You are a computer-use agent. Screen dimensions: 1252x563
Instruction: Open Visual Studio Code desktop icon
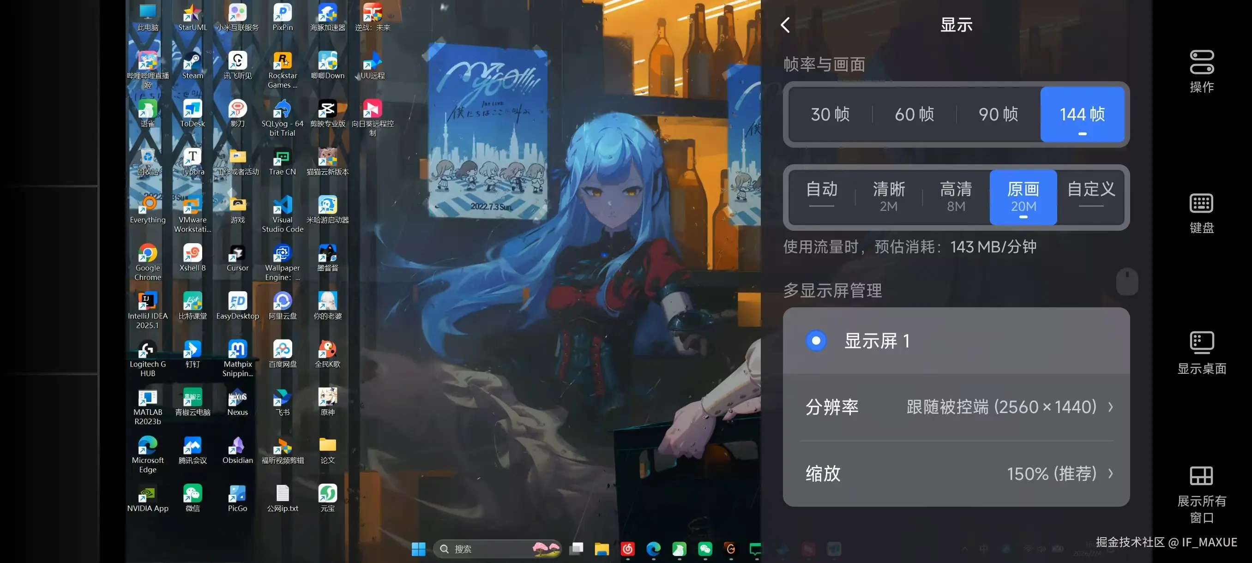click(283, 206)
